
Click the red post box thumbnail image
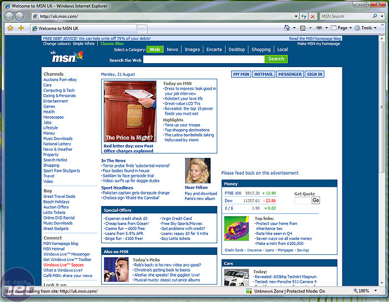click(x=130, y=111)
